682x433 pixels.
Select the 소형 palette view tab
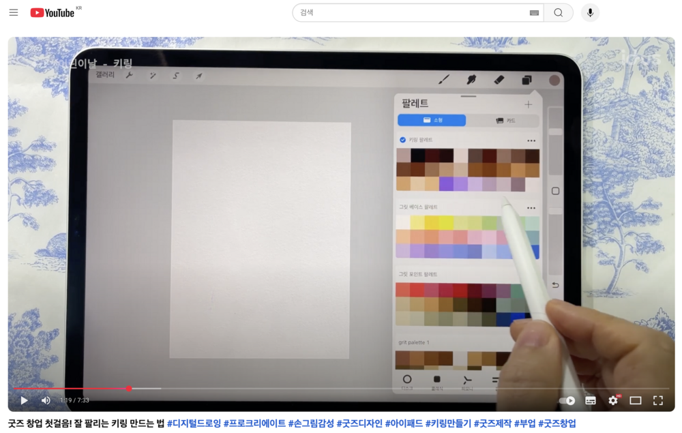pyautogui.click(x=432, y=120)
